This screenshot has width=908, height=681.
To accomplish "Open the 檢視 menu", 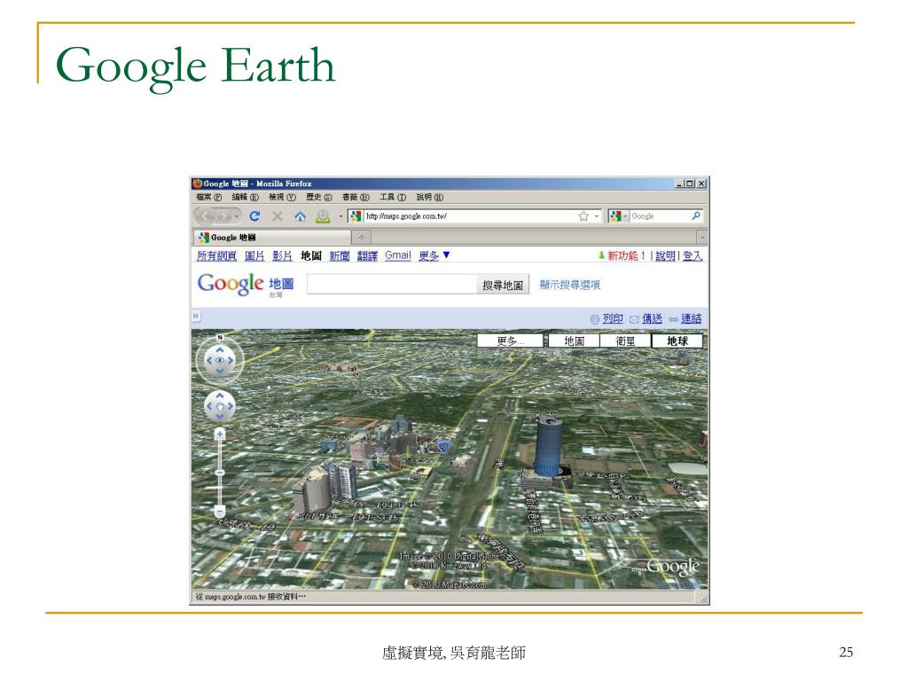I will point(283,198).
